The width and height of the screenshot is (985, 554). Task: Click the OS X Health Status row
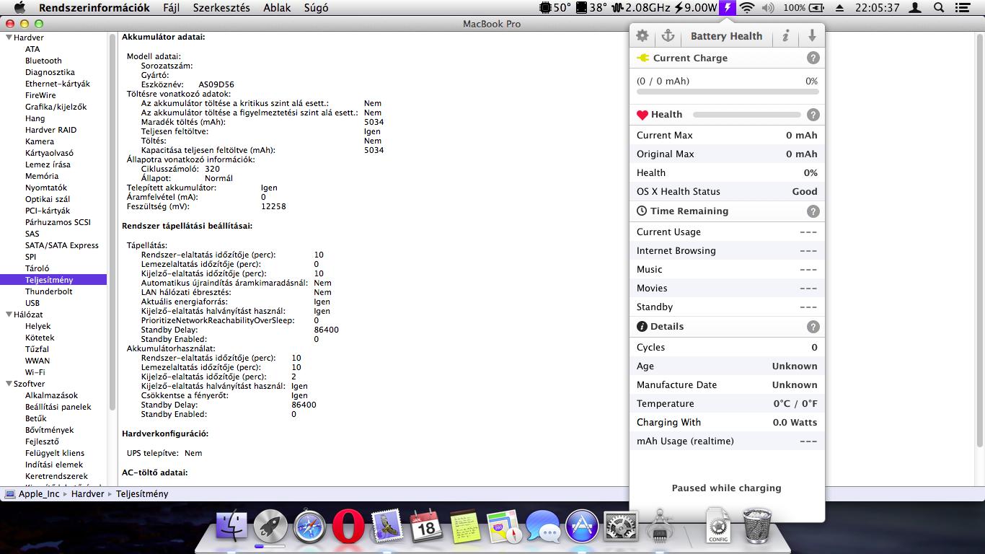(x=727, y=191)
